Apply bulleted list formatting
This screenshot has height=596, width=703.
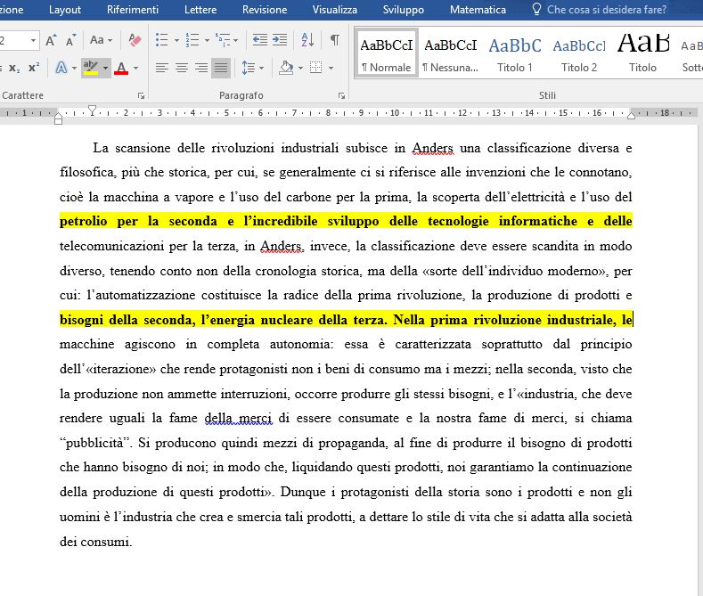pos(161,40)
